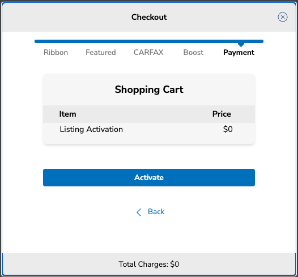Go to the Ribbon step

tap(56, 53)
